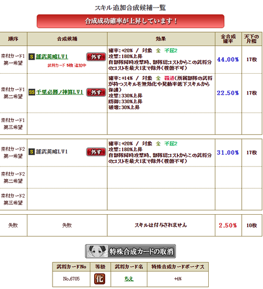The height and width of the screenshot is (289, 263).
Task: Click the +4% bonus cell
Action: tap(178, 279)
